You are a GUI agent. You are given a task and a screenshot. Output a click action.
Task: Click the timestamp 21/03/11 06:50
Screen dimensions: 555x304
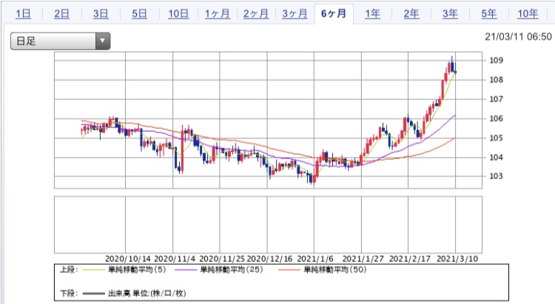point(518,37)
